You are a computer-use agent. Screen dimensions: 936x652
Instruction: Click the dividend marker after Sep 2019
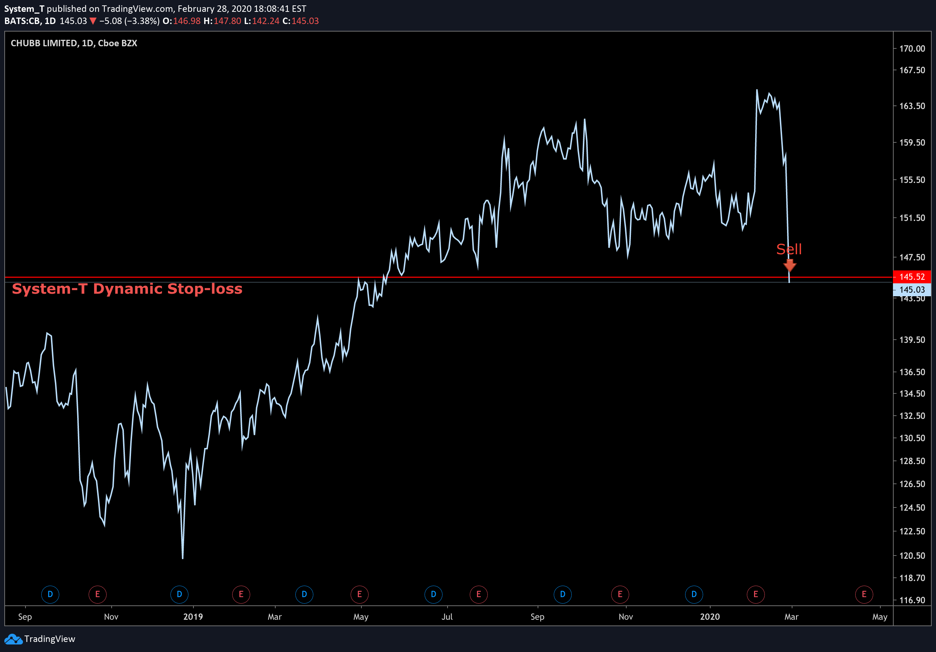(563, 594)
